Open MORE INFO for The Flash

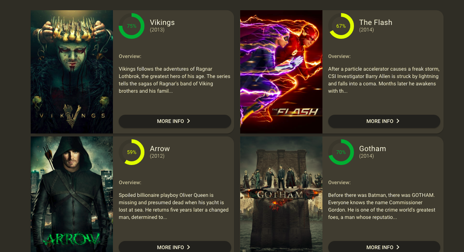pos(384,121)
